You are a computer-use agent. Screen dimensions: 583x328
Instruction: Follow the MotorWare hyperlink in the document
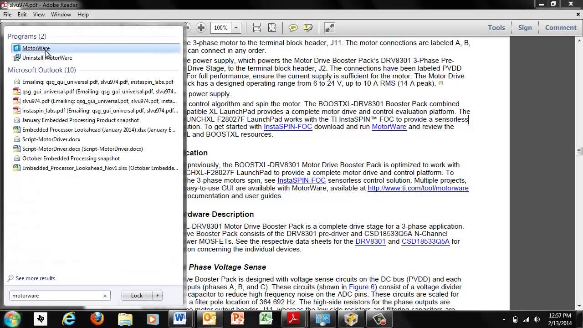click(389, 127)
